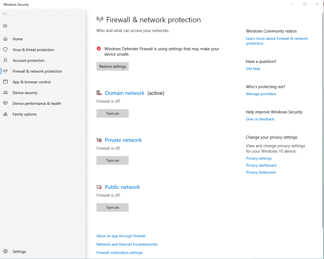
Task: Maximize the Windows Security window
Action: tap(305, 4)
